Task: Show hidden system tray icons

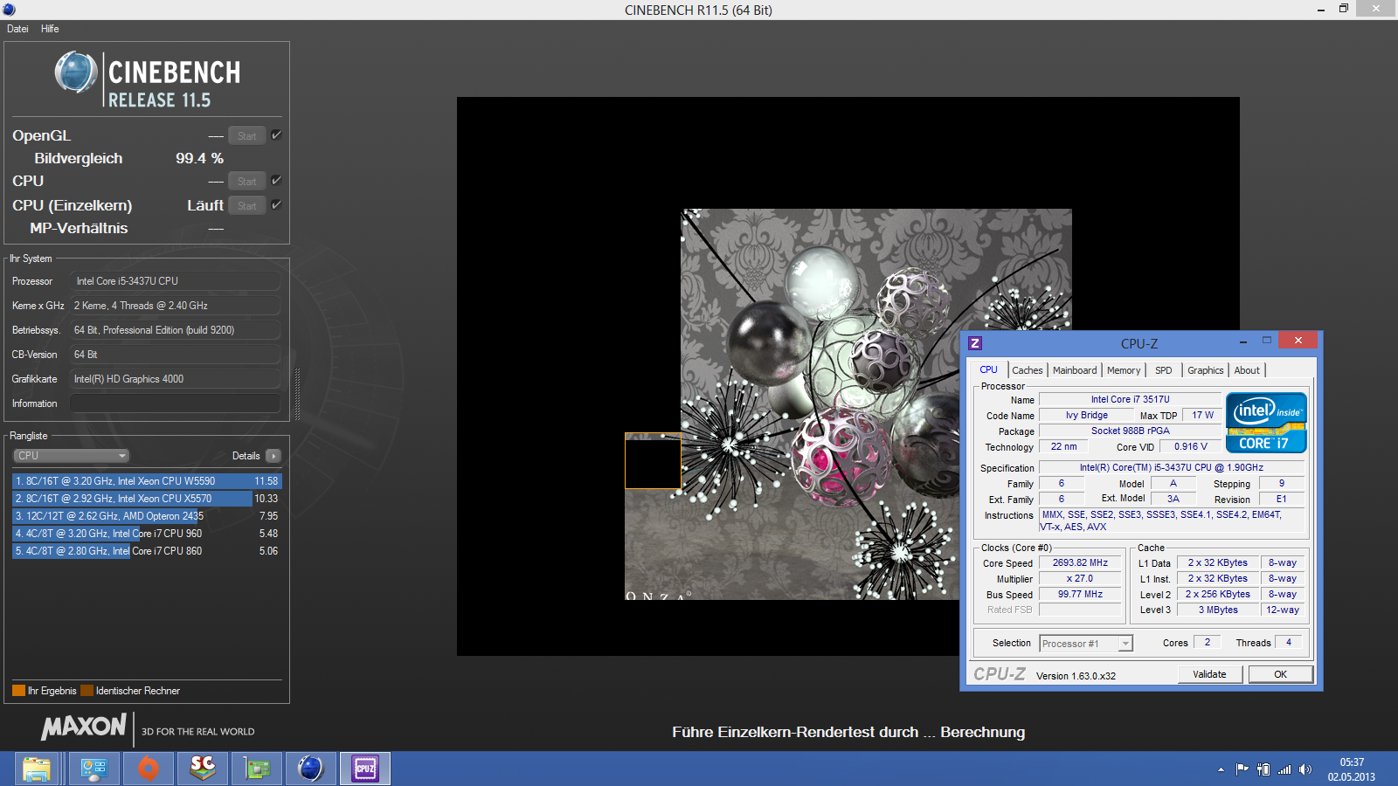Action: click(1221, 769)
